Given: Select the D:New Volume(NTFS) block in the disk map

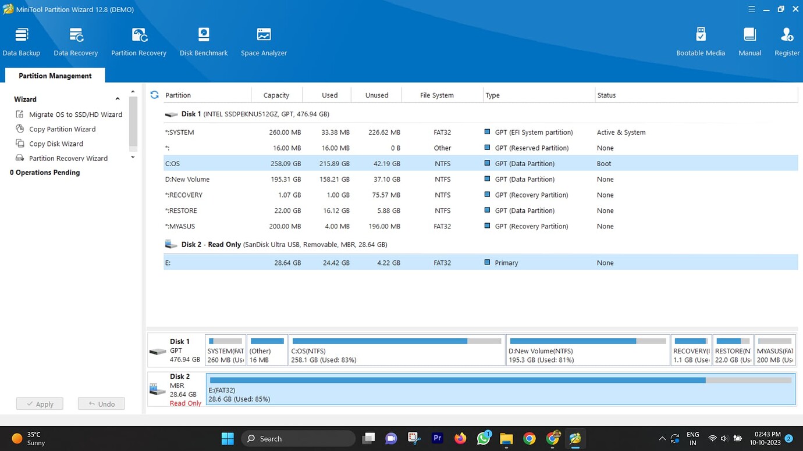Looking at the screenshot, I should tap(588, 350).
